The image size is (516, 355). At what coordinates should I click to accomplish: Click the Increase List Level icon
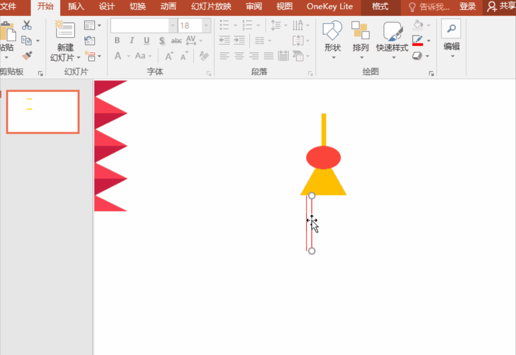coord(239,40)
